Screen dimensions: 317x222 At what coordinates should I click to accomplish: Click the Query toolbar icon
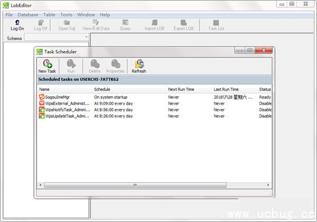tap(125, 22)
